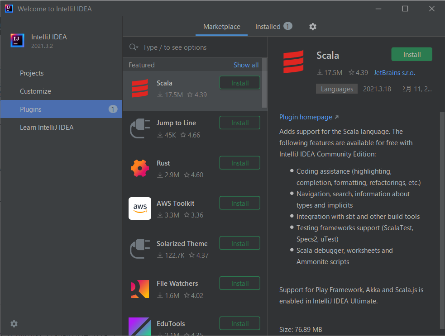445x336 pixels.
Task: Select the File Watchers name
Action: (x=177, y=284)
